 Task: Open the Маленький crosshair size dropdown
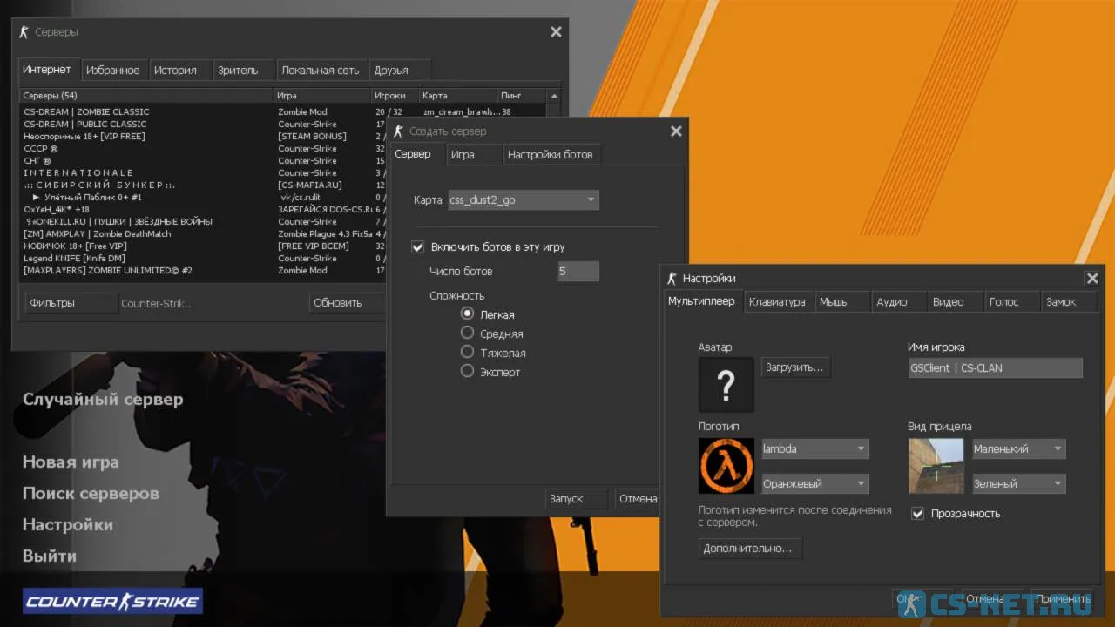click(1019, 449)
